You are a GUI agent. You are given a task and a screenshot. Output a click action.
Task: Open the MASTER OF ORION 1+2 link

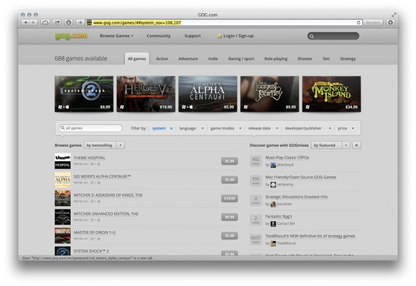click(94, 232)
